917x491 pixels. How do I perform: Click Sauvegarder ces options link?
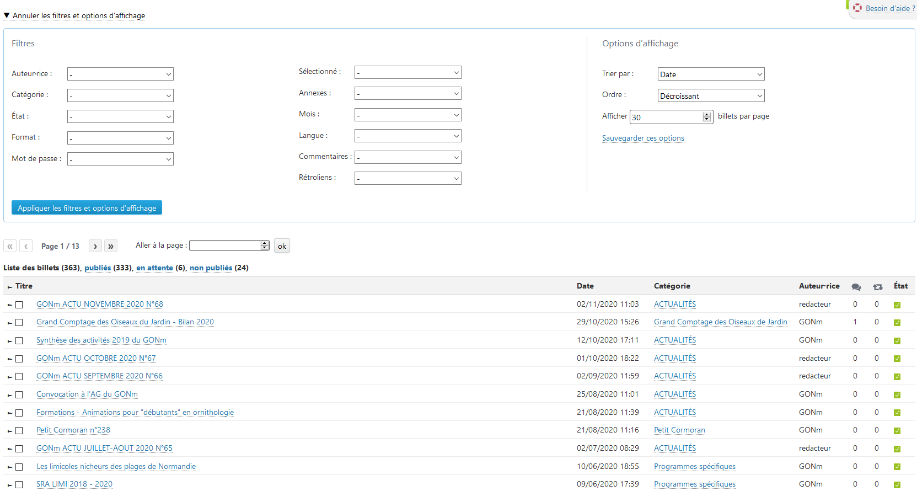[x=643, y=138]
